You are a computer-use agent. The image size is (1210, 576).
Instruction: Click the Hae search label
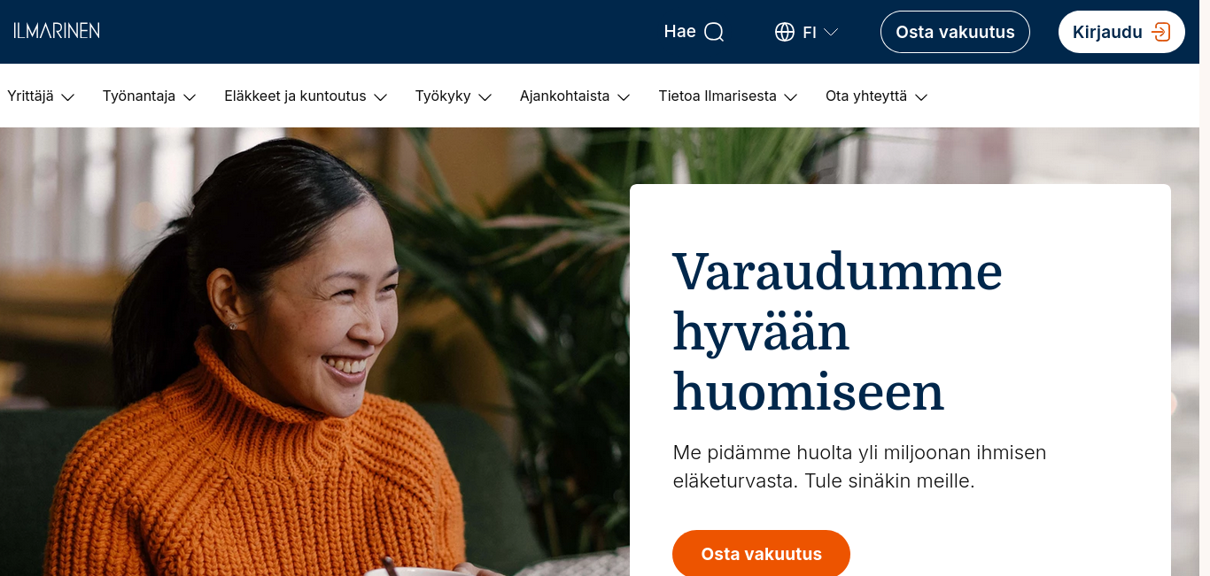pyautogui.click(x=679, y=32)
